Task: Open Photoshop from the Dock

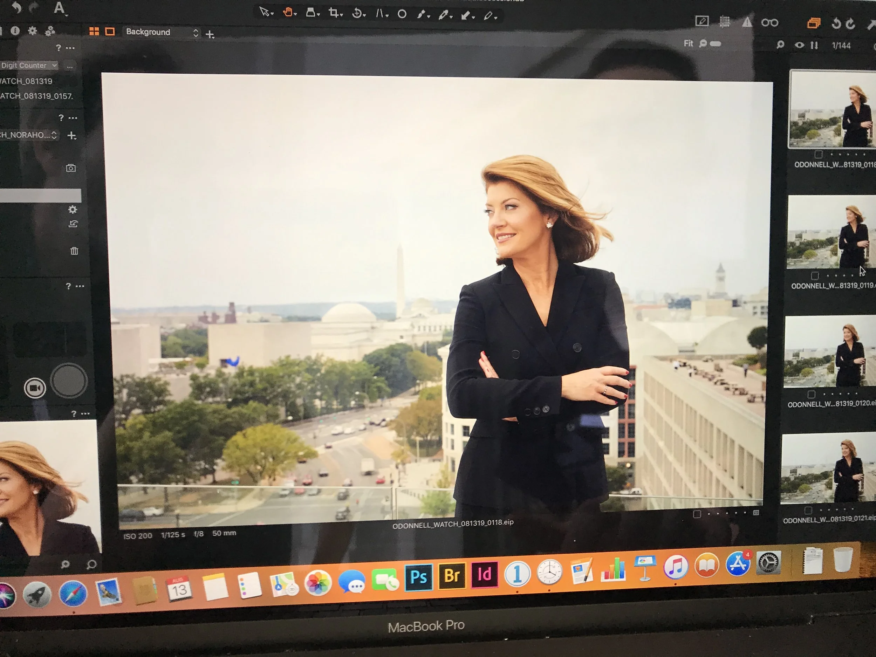Action: click(419, 577)
